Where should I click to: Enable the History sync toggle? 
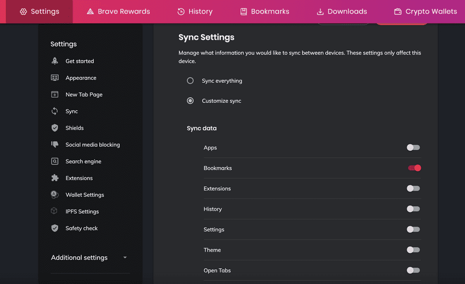coord(414,209)
